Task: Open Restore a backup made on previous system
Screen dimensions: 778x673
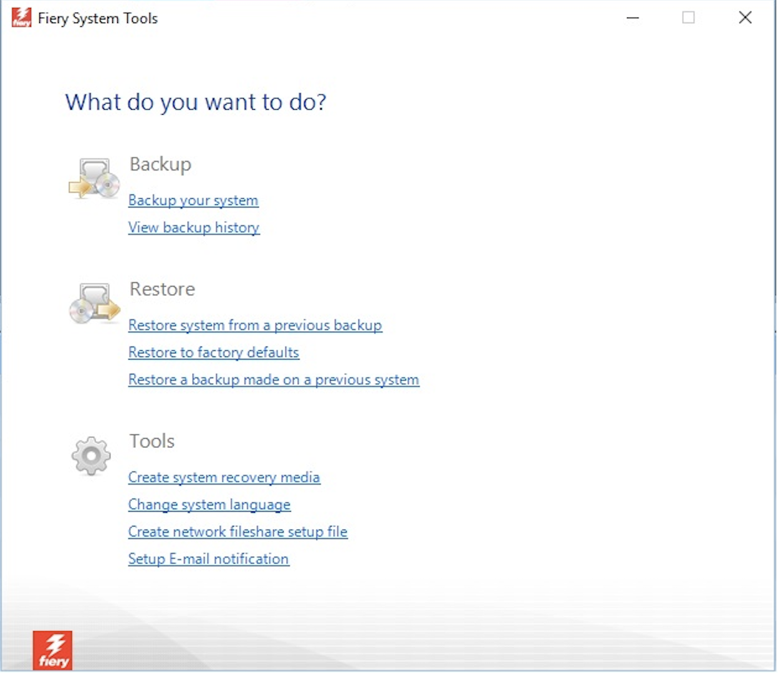Action: (x=274, y=380)
